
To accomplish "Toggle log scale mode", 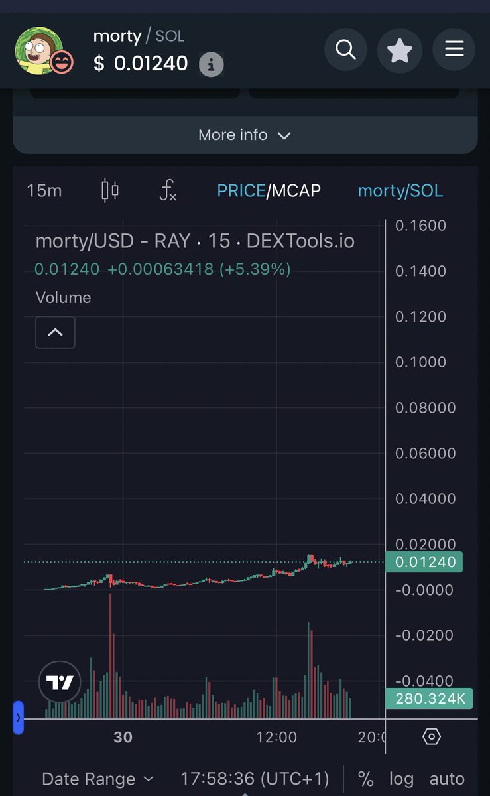I will 401,779.
